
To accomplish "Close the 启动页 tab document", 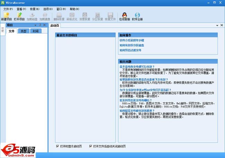I will click(222, 25).
